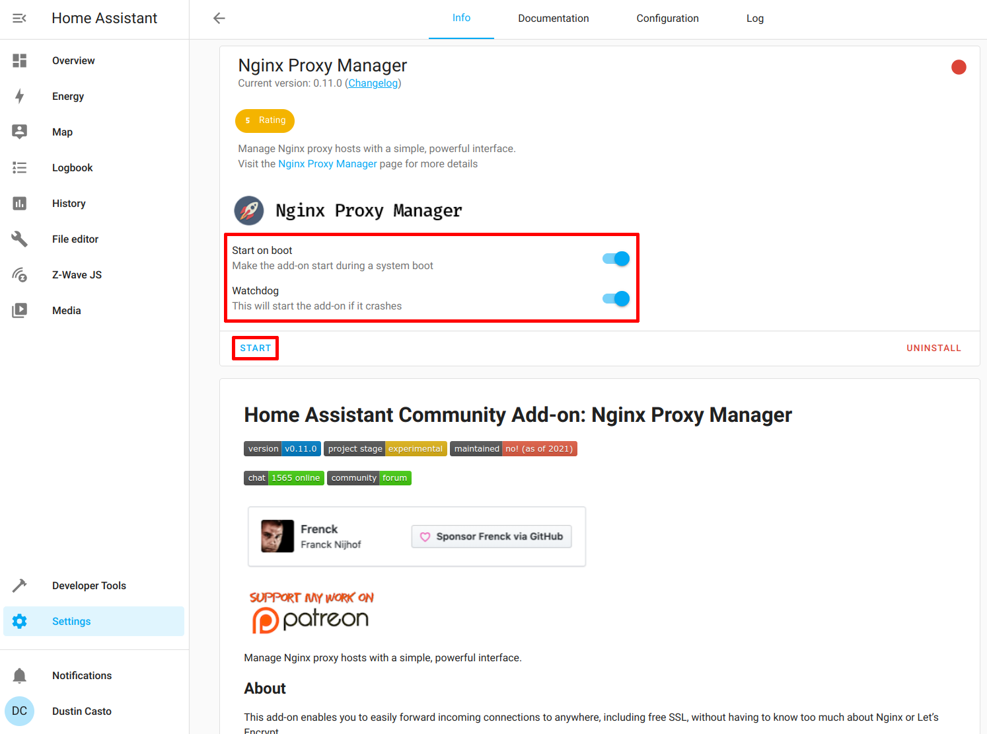Image resolution: width=987 pixels, height=734 pixels.
Task: Open the Log tab
Action: click(x=755, y=19)
